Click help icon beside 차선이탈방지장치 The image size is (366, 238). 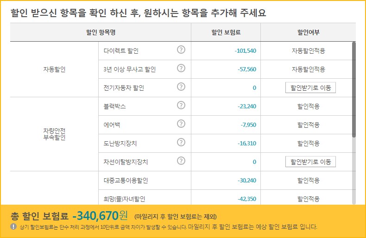(181, 161)
